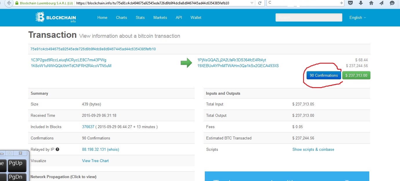The width and height of the screenshot is (400, 181).
Task: Click the magnifier in the browser search box
Action: 270,3
